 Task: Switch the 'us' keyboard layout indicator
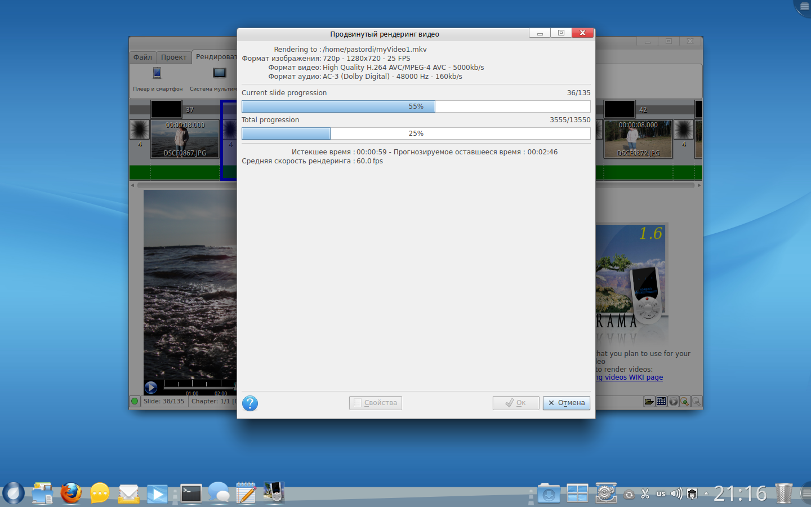(661, 494)
